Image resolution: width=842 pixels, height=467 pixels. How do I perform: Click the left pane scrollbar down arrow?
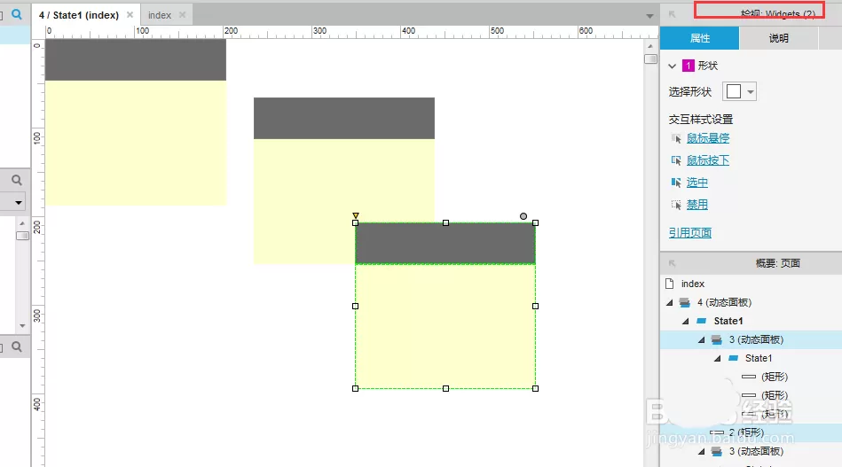point(22,325)
